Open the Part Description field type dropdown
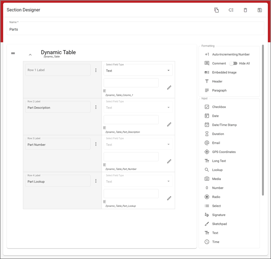271x259 pixels. tap(138, 107)
